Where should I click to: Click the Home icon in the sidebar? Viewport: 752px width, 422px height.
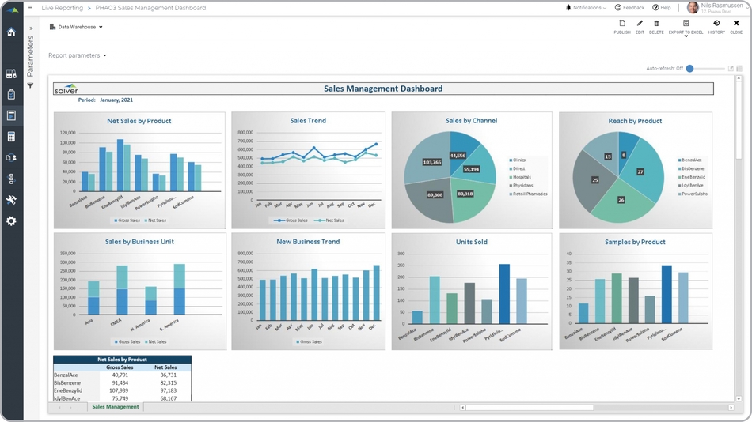tap(11, 32)
